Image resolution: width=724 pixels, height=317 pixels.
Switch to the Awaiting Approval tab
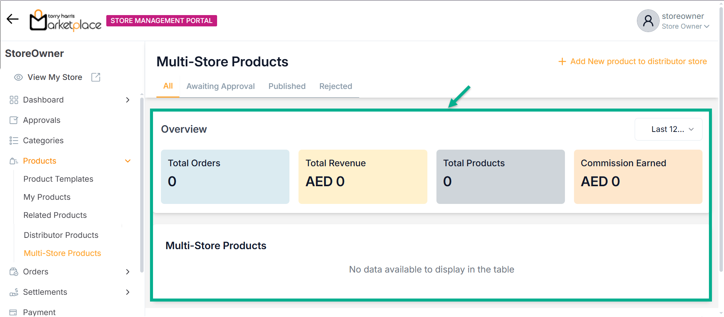click(x=220, y=86)
